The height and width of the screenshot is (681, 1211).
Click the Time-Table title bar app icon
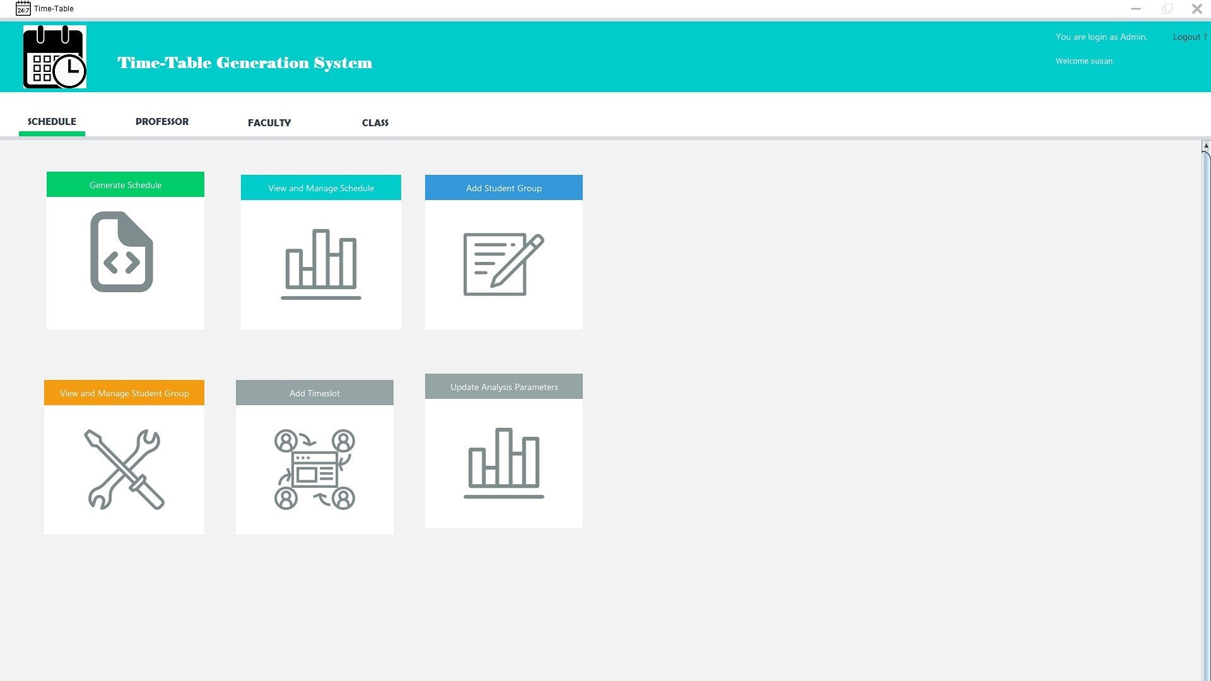[x=23, y=9]
